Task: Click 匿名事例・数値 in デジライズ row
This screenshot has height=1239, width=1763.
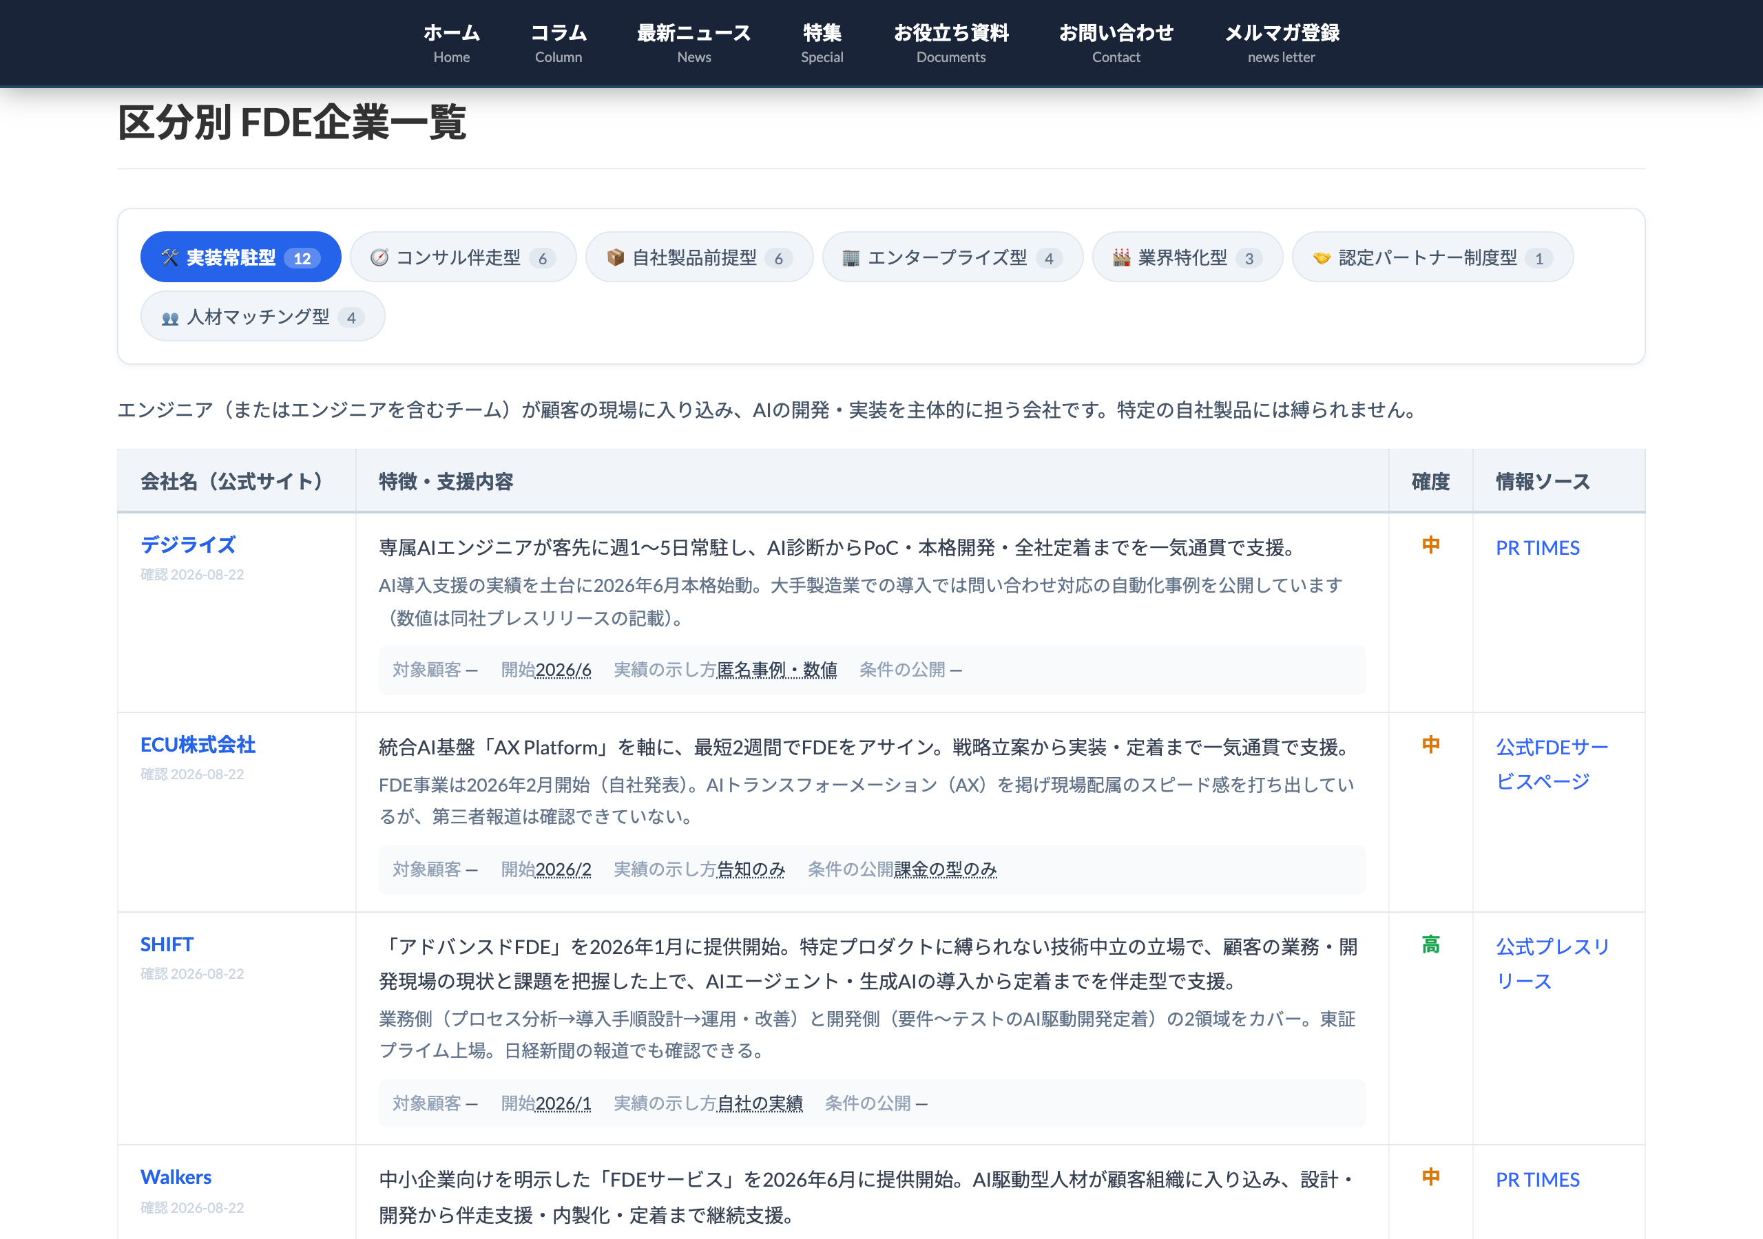Action: 776,670
